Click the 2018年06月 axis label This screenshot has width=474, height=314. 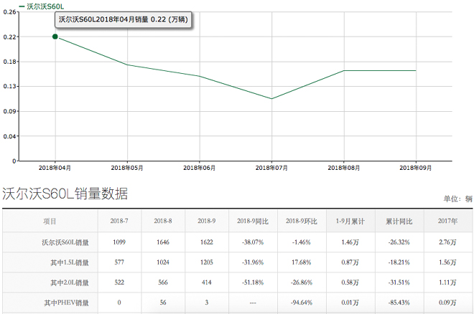click(x=199, y=168)
